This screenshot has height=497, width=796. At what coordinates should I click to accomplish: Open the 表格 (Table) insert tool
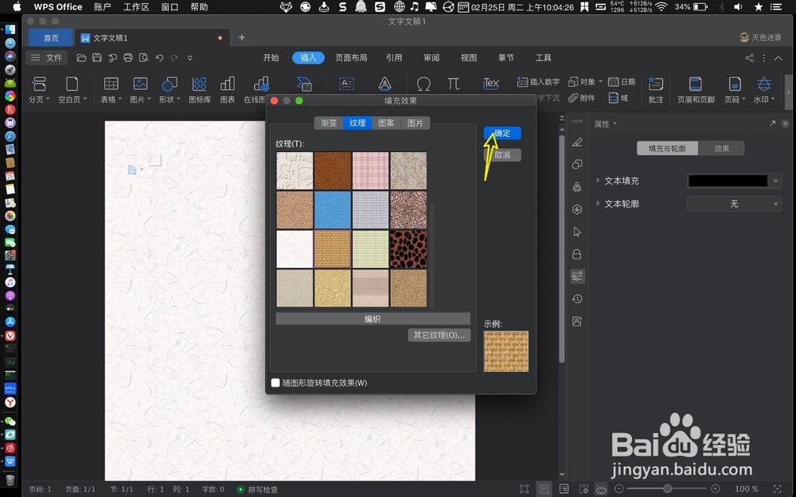pos(111,87)
